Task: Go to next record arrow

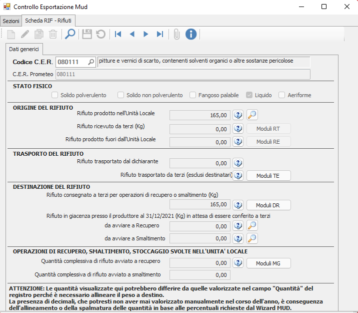Action: pyautogui.click(x=146, y=34)
